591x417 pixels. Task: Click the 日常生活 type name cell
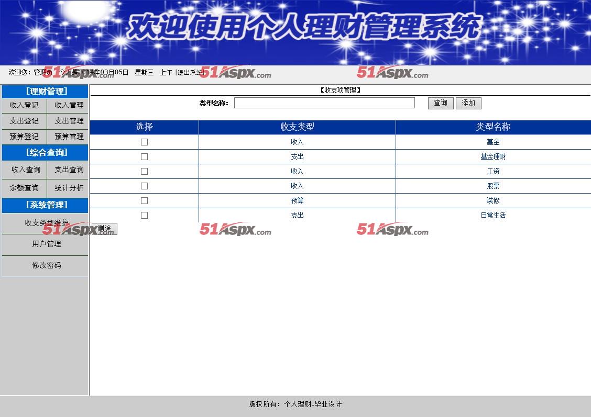(x=493, y=215)
